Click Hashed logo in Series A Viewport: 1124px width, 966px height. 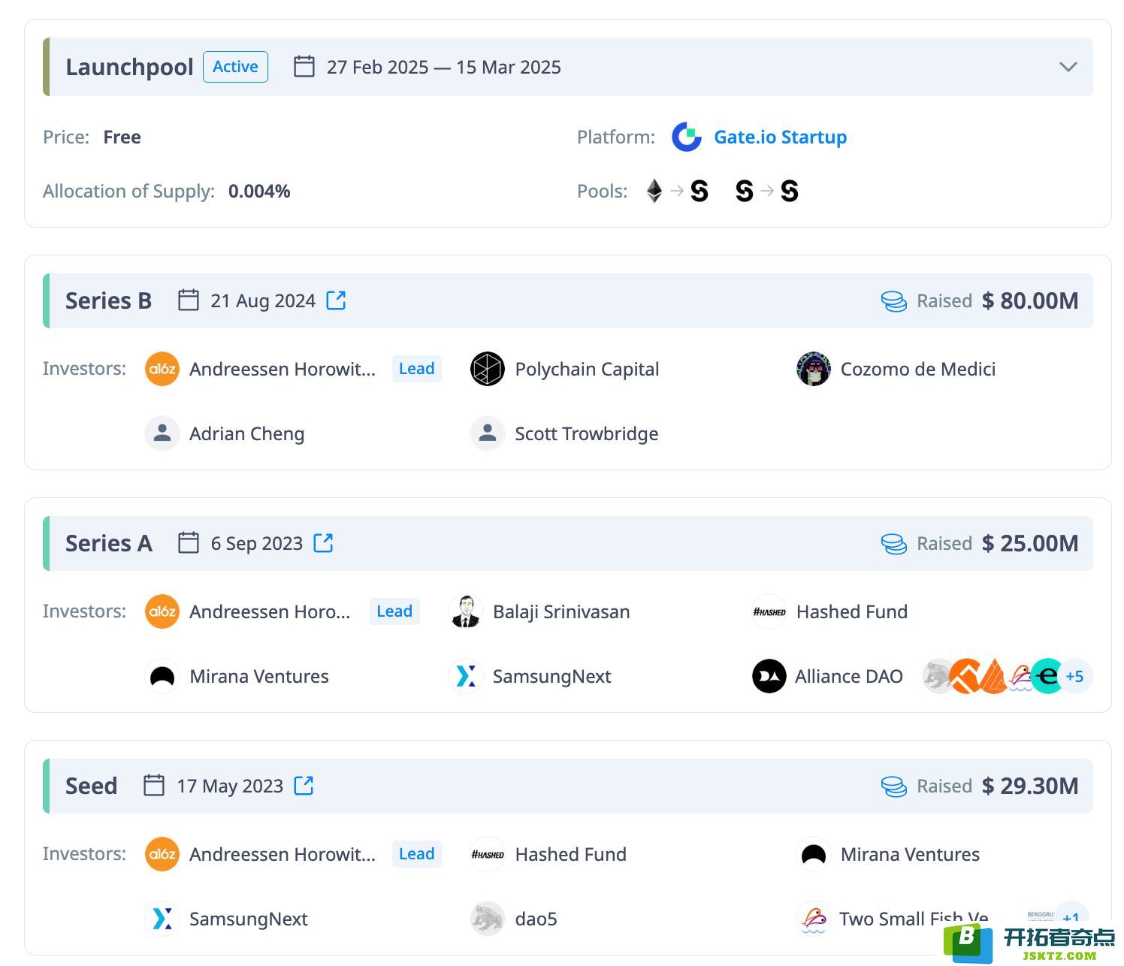tap(769, 611)
